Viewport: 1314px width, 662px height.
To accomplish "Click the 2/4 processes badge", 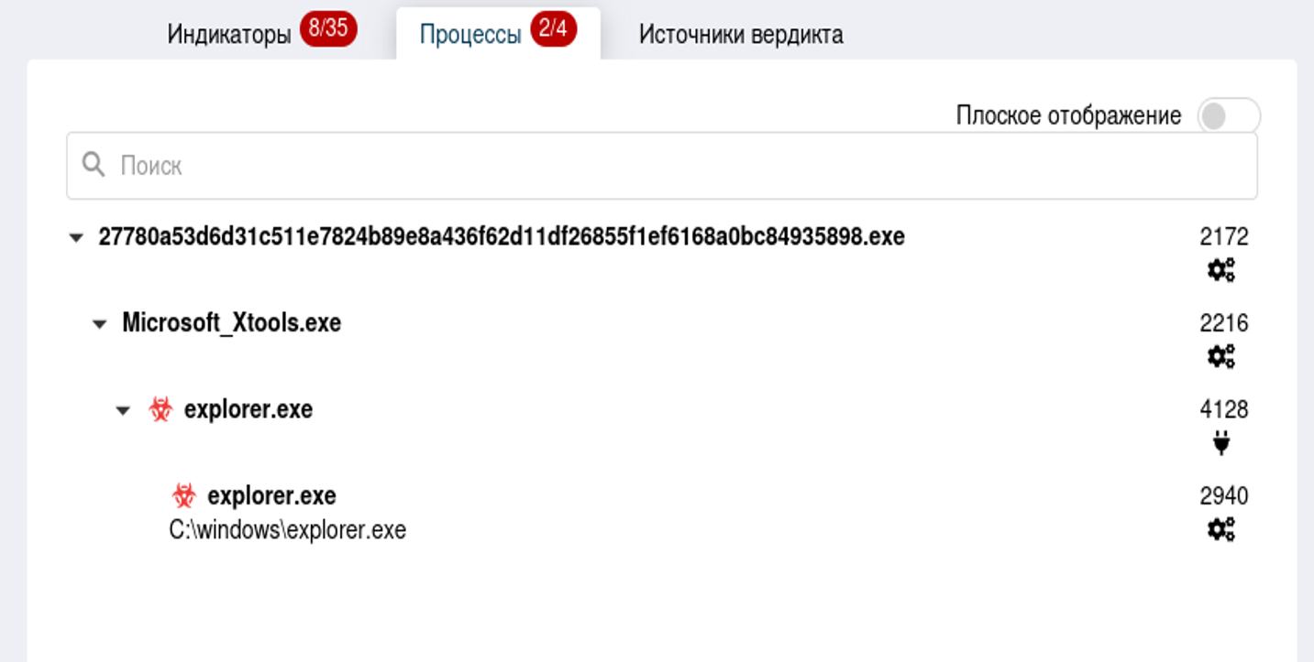I will [x=553, y=29].
